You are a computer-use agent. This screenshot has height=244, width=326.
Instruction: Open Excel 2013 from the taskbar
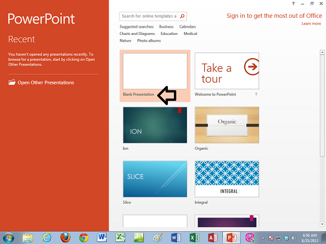click(x=194, y=238)
